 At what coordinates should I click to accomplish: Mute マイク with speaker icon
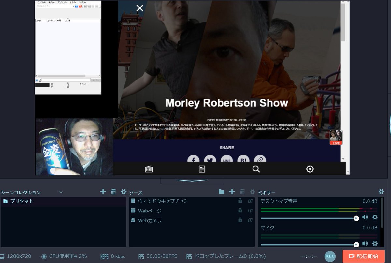[365, 243]
